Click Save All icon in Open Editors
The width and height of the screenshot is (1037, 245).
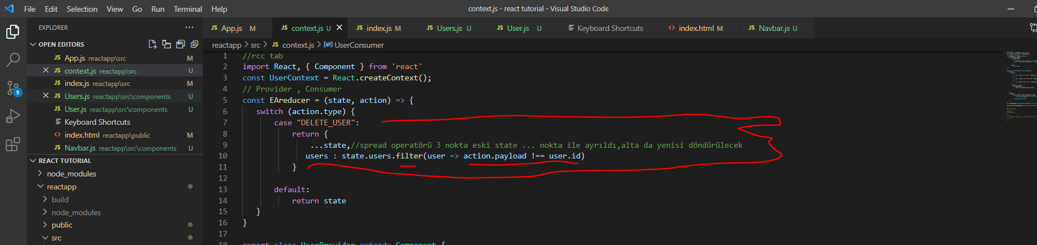coord(180,44)
